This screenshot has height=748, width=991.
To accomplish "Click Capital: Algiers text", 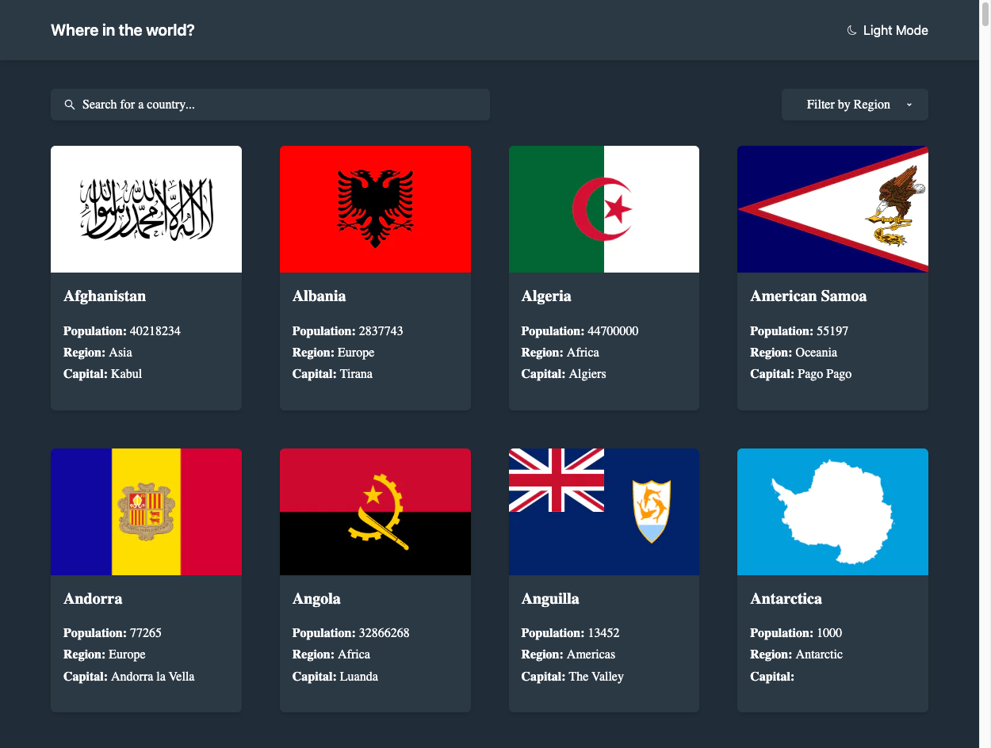I will coord(564,374).
